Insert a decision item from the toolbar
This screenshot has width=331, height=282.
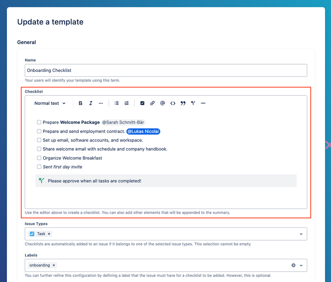click(x=193, y=103)
